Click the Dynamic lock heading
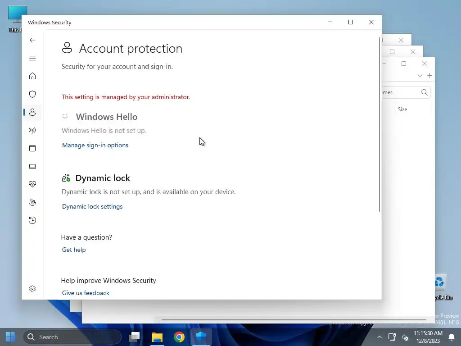The width and height of the screenshot is (461, 346). pos(103,178)
